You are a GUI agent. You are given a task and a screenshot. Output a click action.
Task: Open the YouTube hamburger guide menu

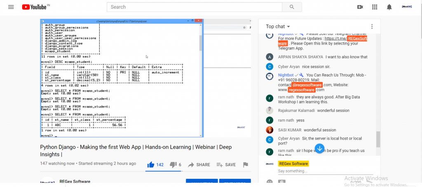click(x=11, y=7)
